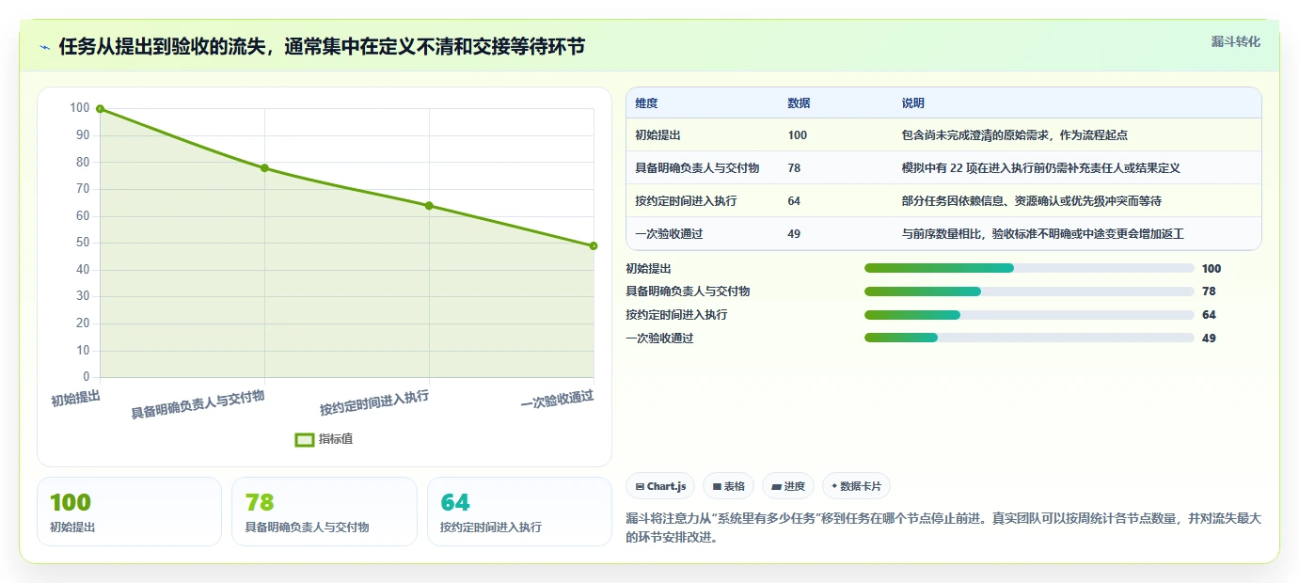The height and width of the screenshot is (583, 1299).
Task: Click the 78 stat card number
Action: [260, 503]
